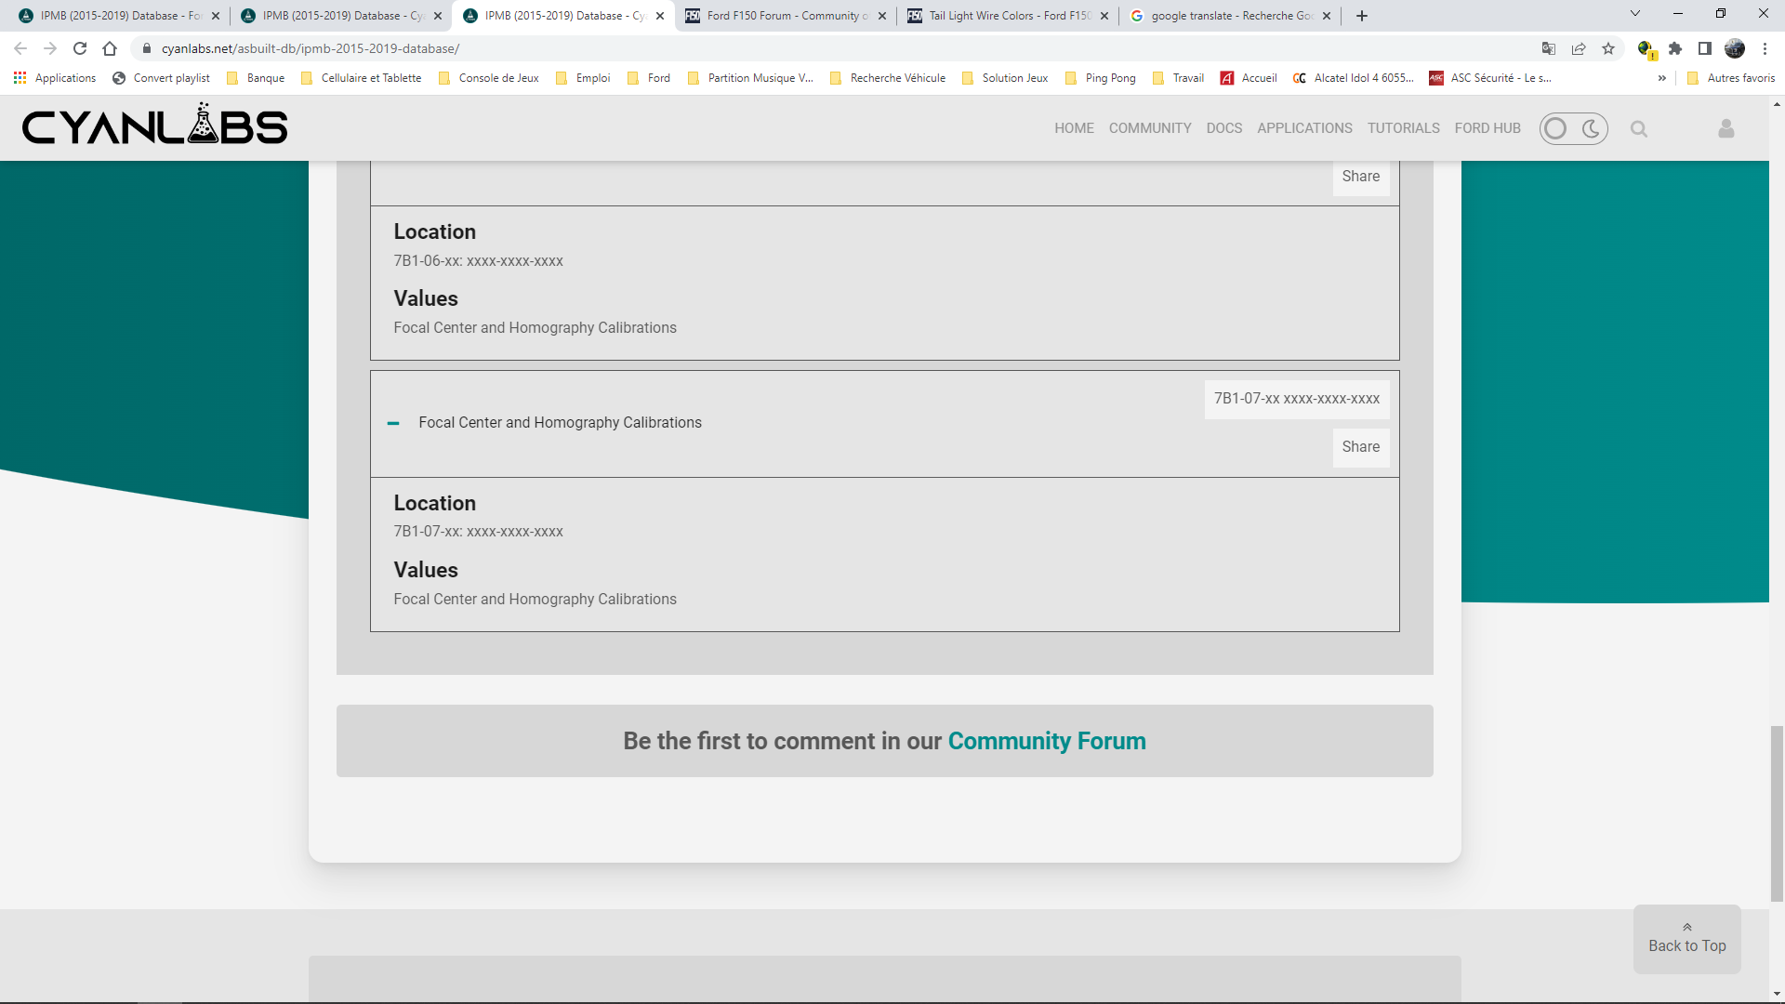Open the user account profile icon
The width and height of the screenshot is (1785, 1004).
pos(1725,129)
